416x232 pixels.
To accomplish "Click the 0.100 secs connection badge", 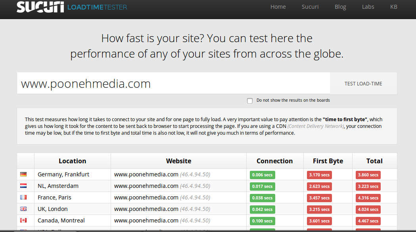I will click(263, 221).
